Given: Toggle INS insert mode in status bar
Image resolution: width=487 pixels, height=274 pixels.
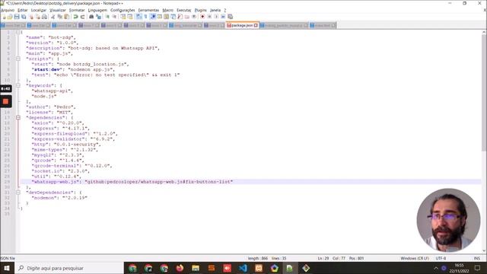Looking at the screenshot, I should [x=476, y=258].
